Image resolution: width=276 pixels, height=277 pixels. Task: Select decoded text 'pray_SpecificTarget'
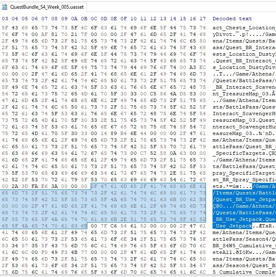tap(244, 173)
